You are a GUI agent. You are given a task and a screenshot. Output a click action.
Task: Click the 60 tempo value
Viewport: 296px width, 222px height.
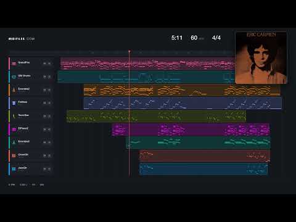194,38
